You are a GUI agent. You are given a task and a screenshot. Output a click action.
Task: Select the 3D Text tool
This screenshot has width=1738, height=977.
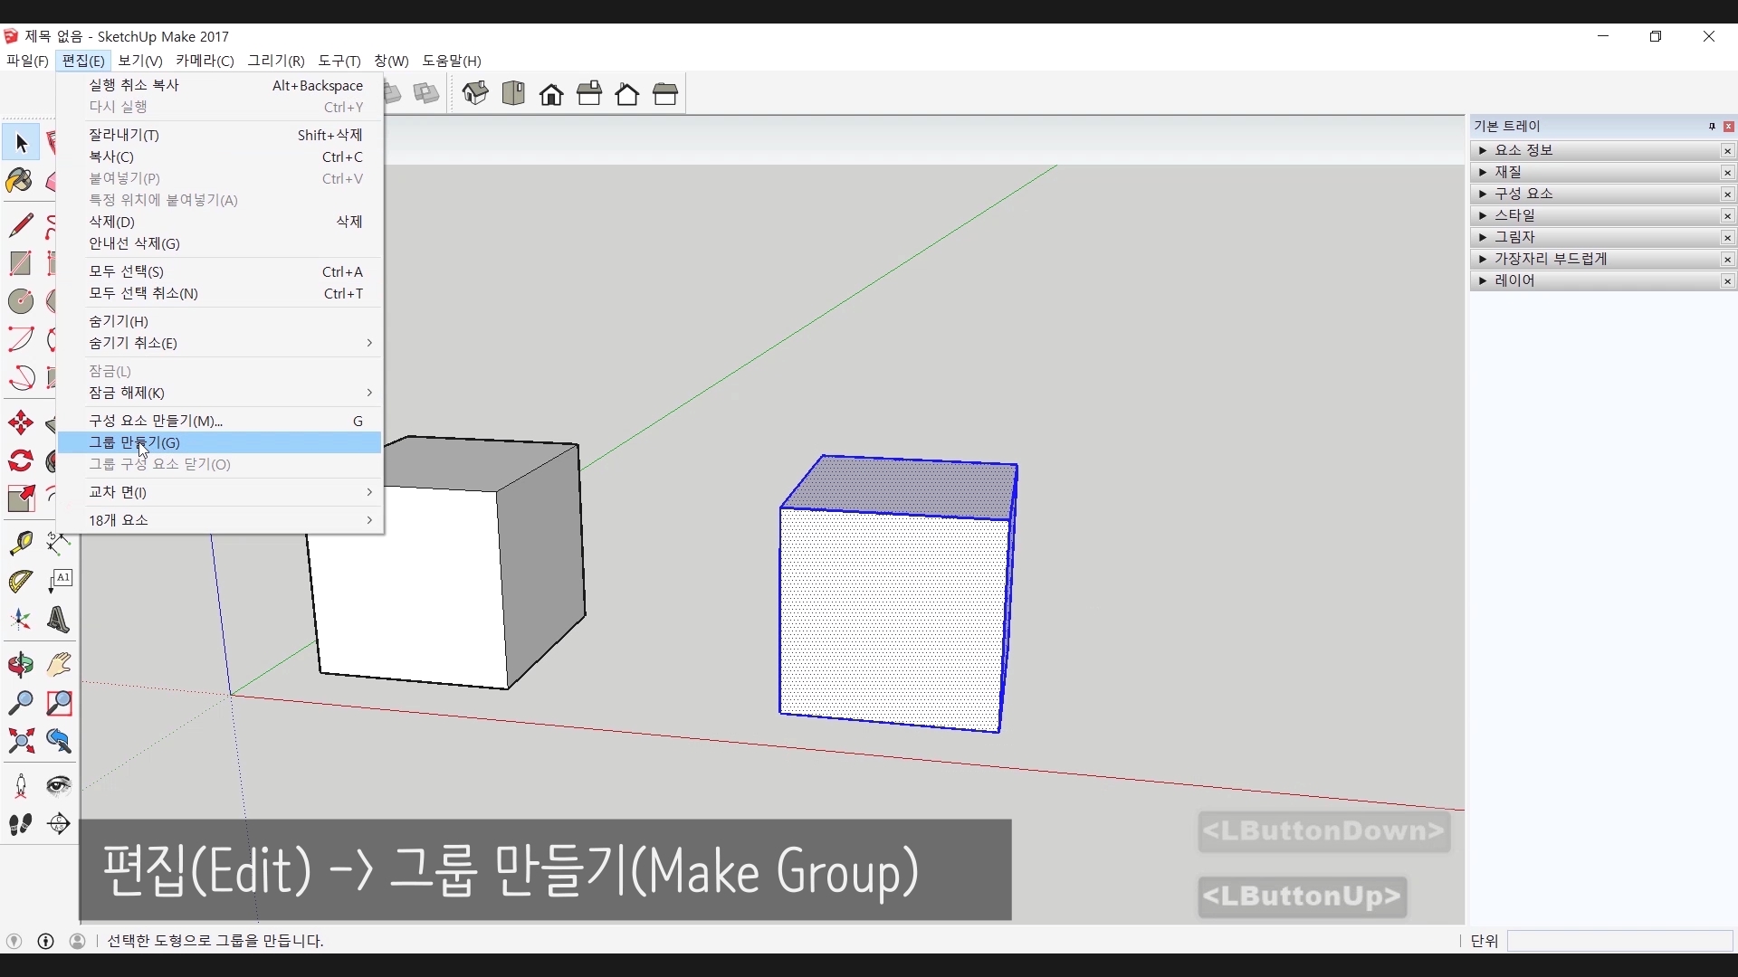(59, 621)
